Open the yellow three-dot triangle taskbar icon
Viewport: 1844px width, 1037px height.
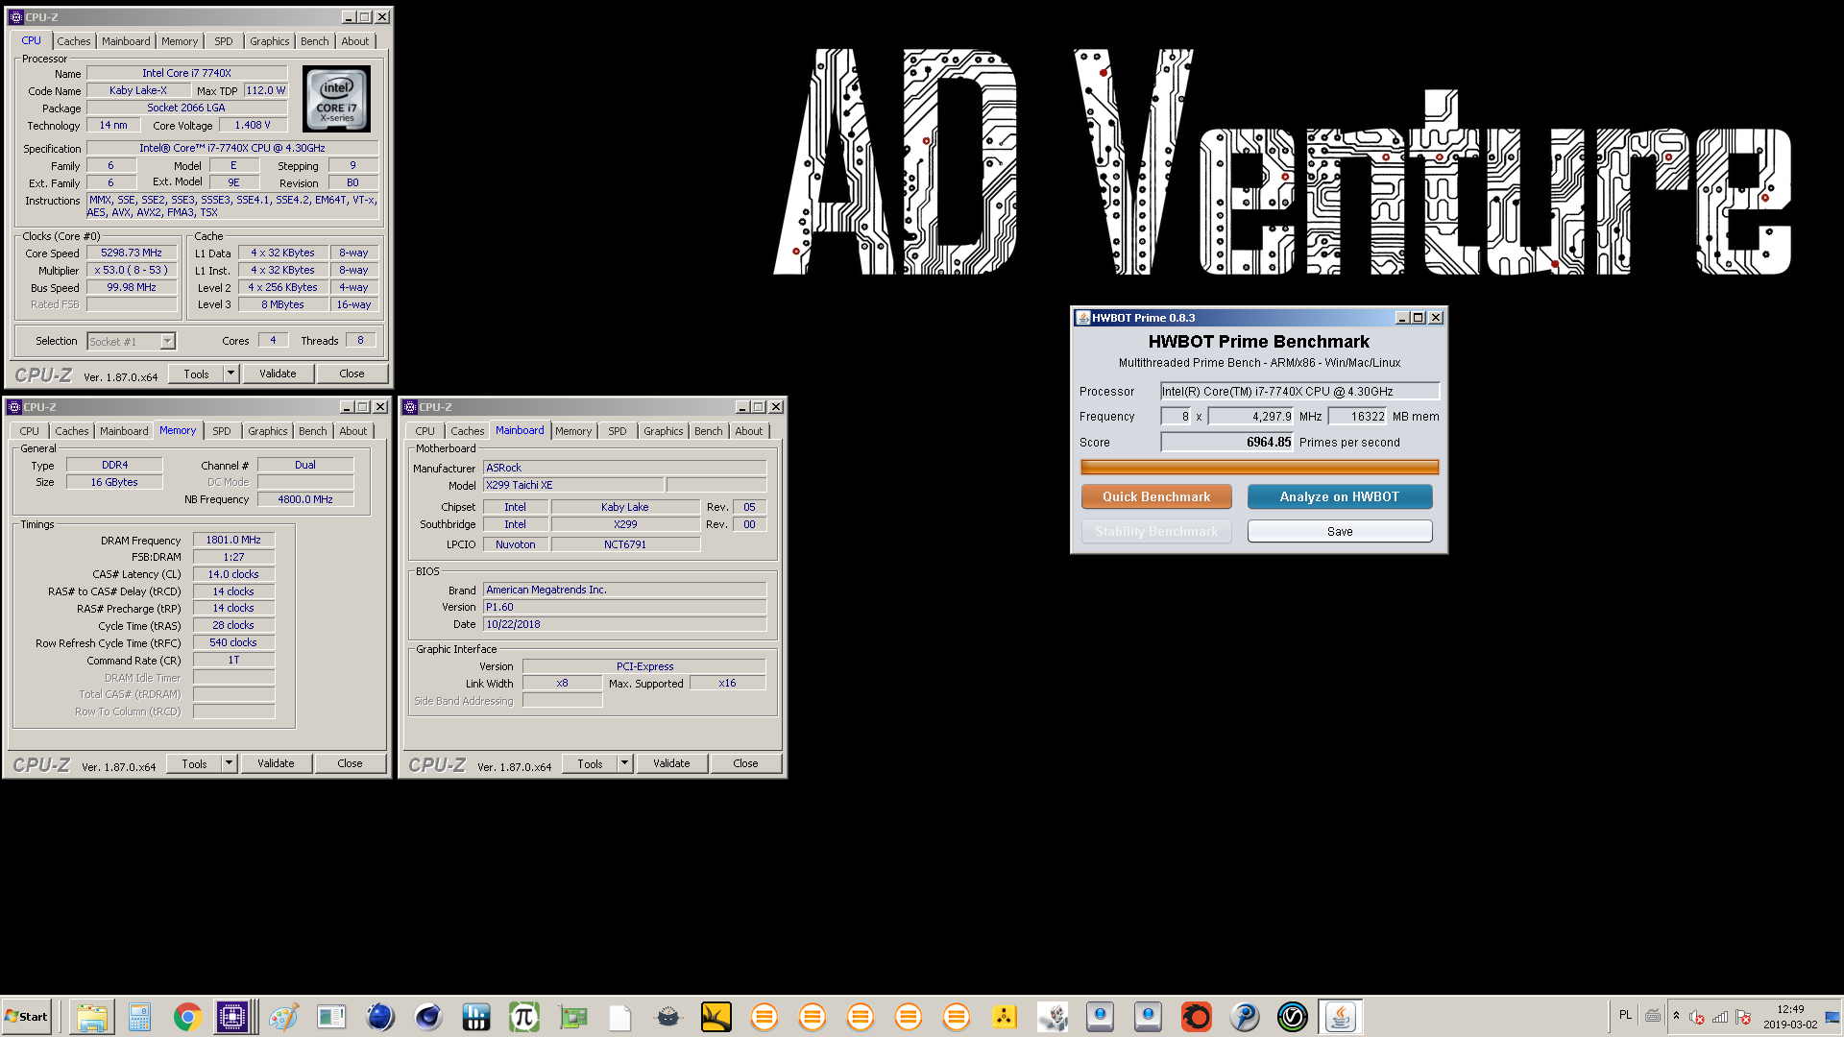[x=1005, y=1017]
